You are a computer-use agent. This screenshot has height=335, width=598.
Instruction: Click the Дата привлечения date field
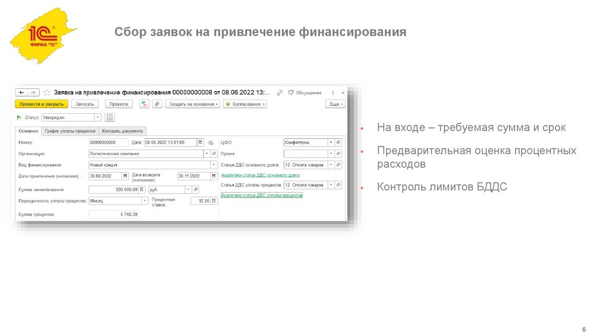105,176
